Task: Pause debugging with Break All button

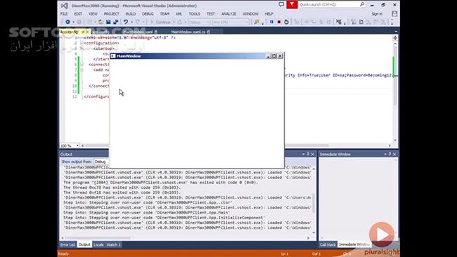Action: point(271,22)
